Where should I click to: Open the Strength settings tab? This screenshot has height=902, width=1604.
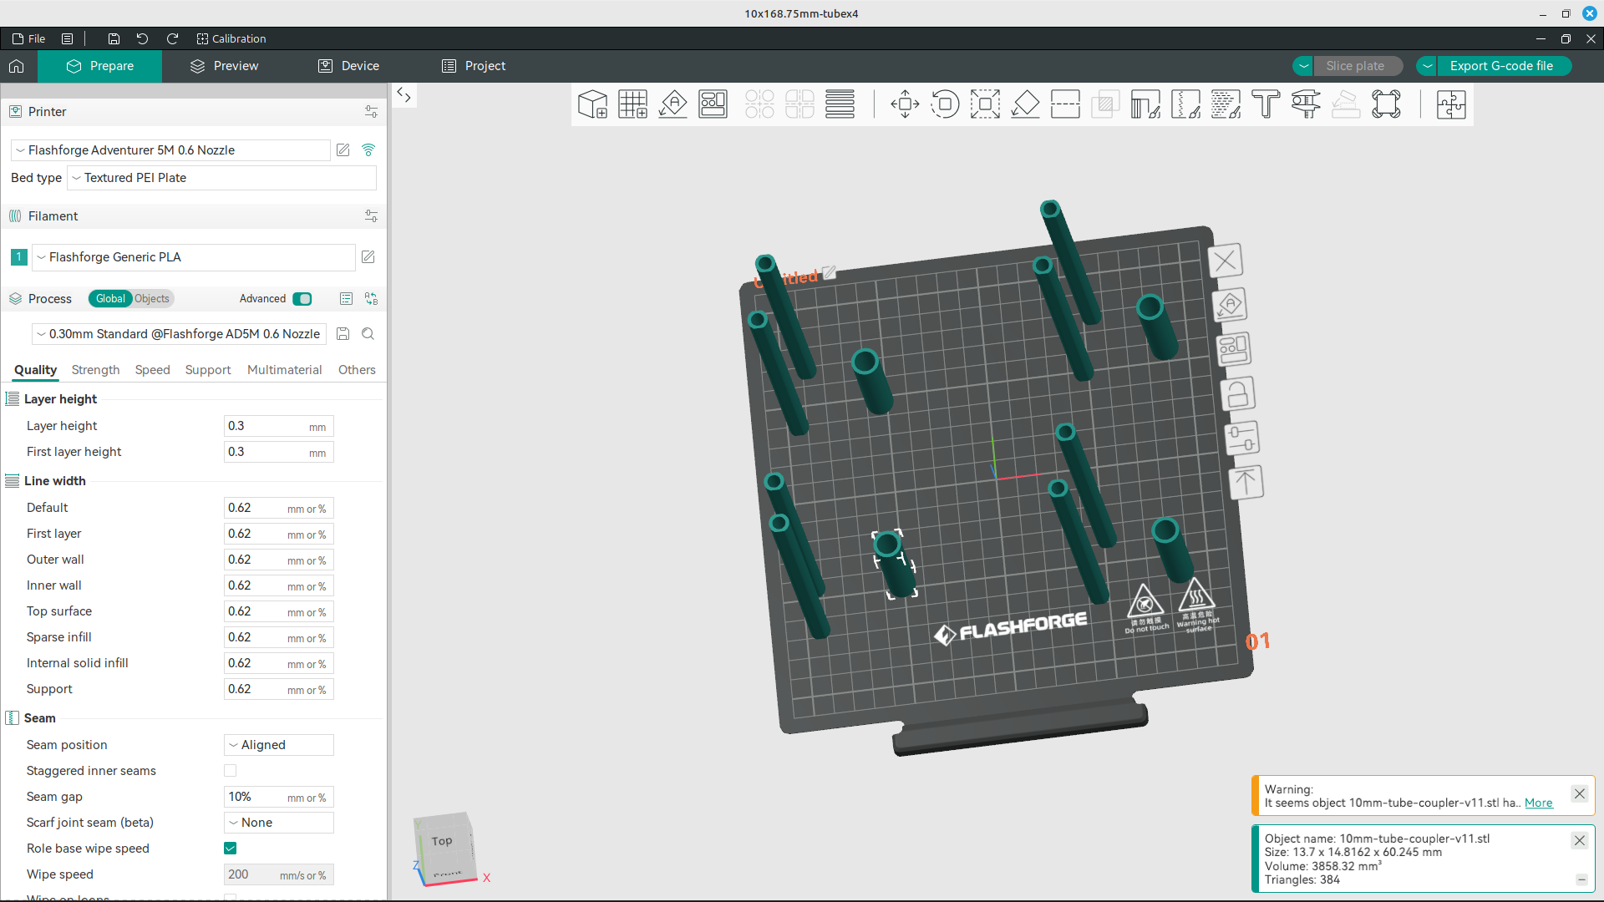[95, 370]
